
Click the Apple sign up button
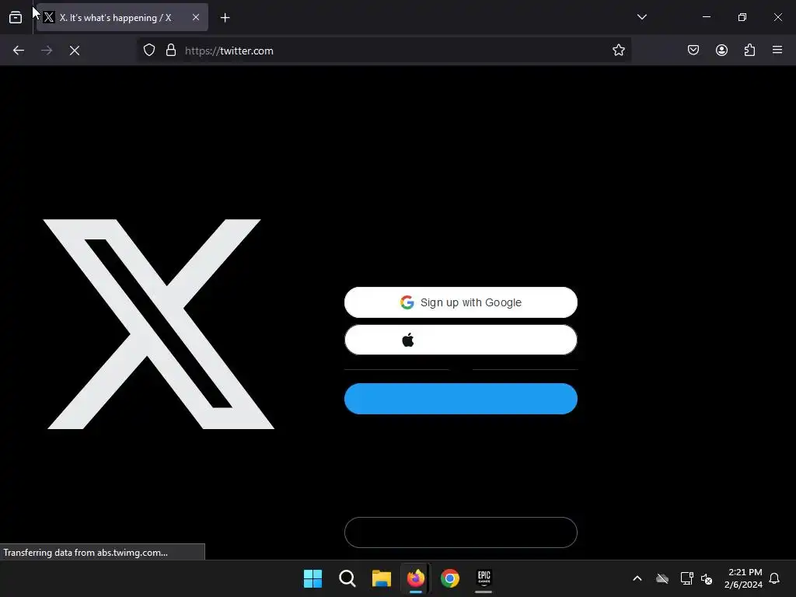[461, 340]
